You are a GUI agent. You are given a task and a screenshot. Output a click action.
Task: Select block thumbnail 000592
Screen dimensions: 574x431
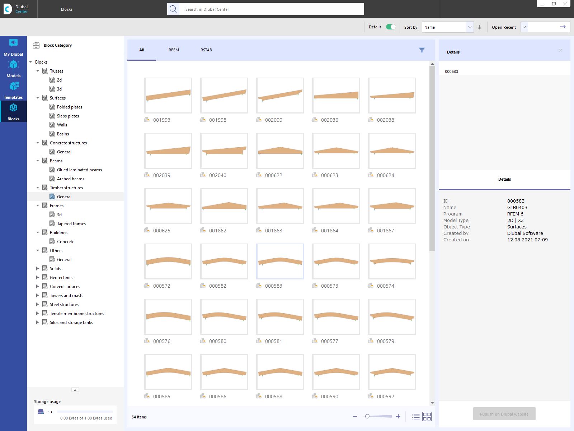click(x=392, y=372)
